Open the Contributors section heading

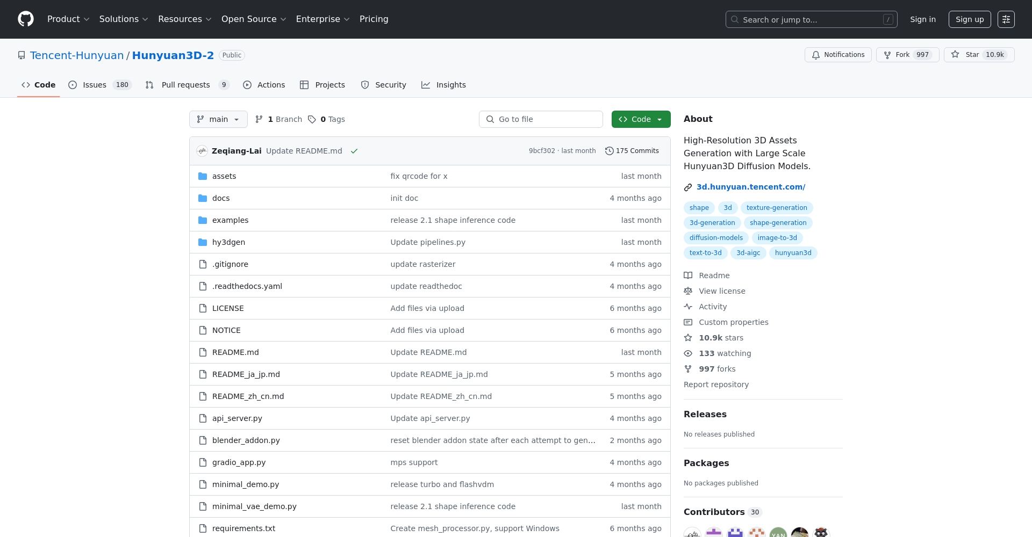[714, 512]
